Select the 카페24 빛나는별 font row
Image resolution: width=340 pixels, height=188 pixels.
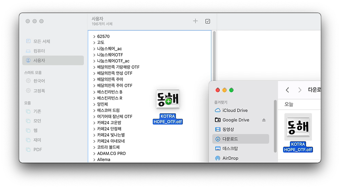150,135
